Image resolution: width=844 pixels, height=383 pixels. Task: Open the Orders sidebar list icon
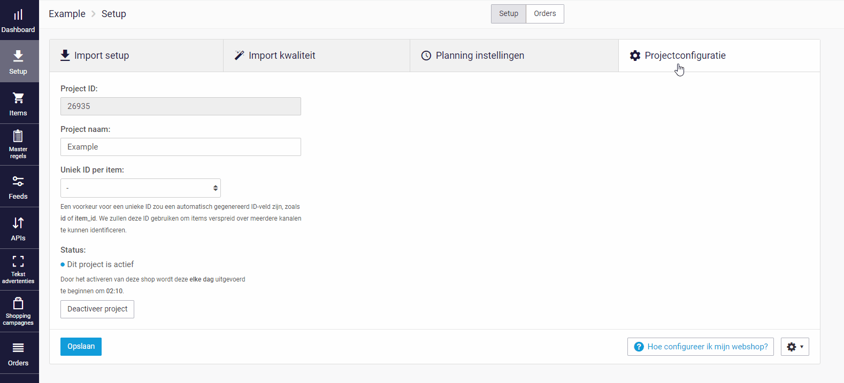(x=18, y=348)
